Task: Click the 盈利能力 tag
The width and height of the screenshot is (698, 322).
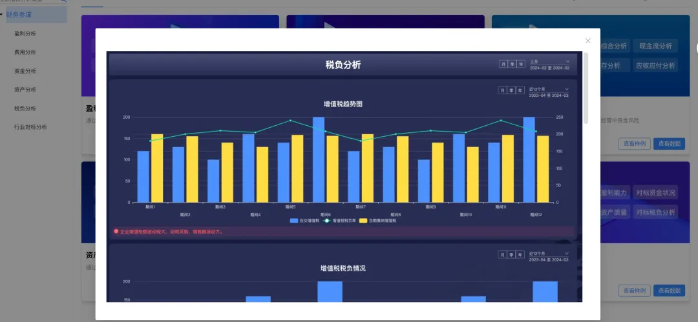Action: coord(614,192)
